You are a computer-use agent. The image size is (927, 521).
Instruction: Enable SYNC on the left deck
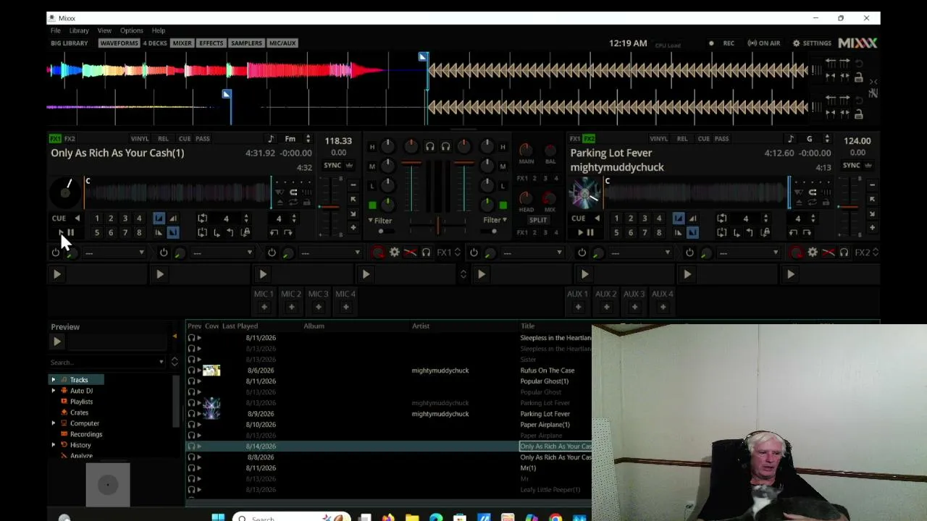click(332, 165)
